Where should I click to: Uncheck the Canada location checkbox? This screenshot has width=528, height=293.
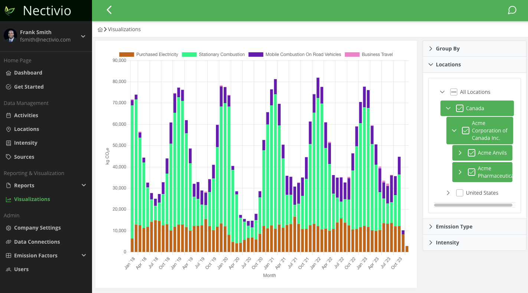(x=460, y=108)
